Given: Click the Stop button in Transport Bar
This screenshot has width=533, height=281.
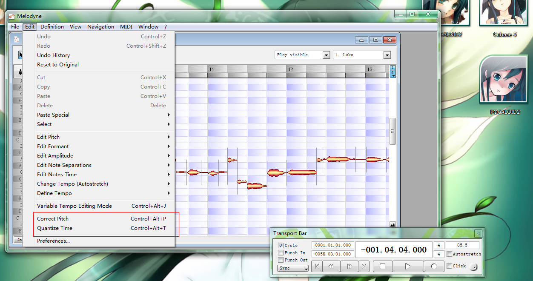Looking at the screenshot, I should click(382, 267).
